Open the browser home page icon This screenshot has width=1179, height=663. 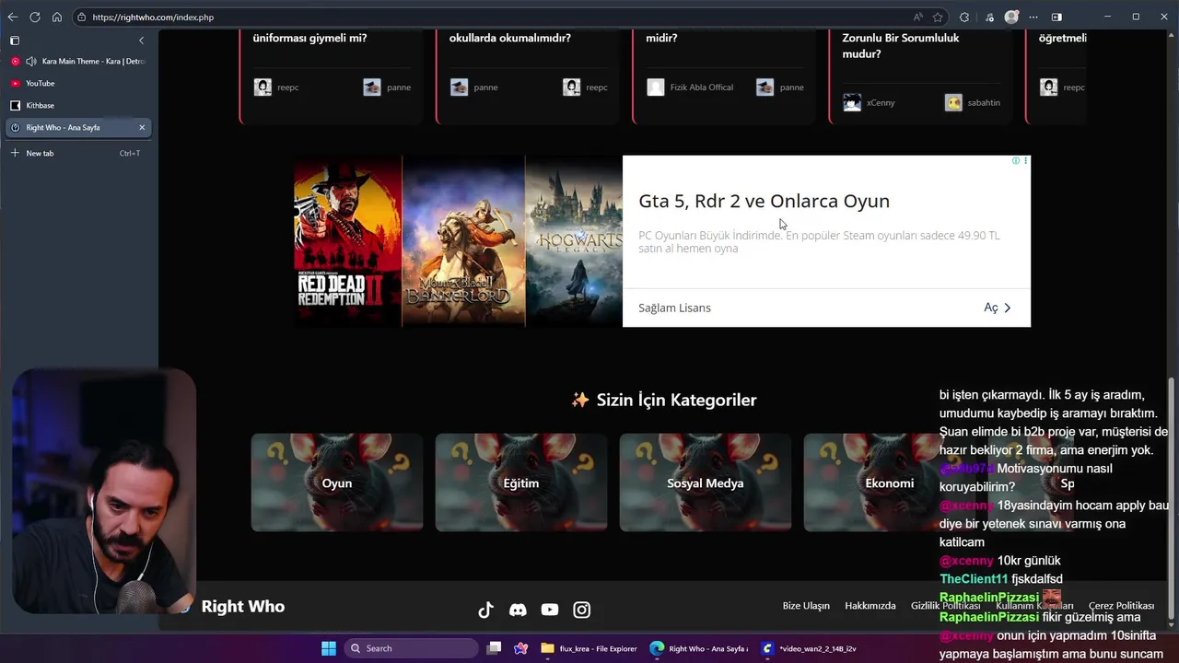pos(57,17)
